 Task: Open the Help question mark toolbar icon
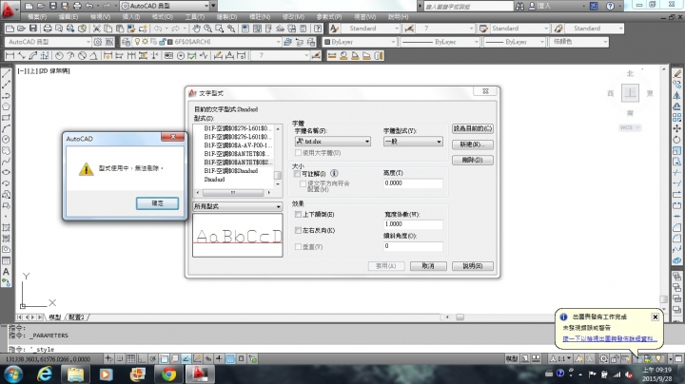point(318,29)
